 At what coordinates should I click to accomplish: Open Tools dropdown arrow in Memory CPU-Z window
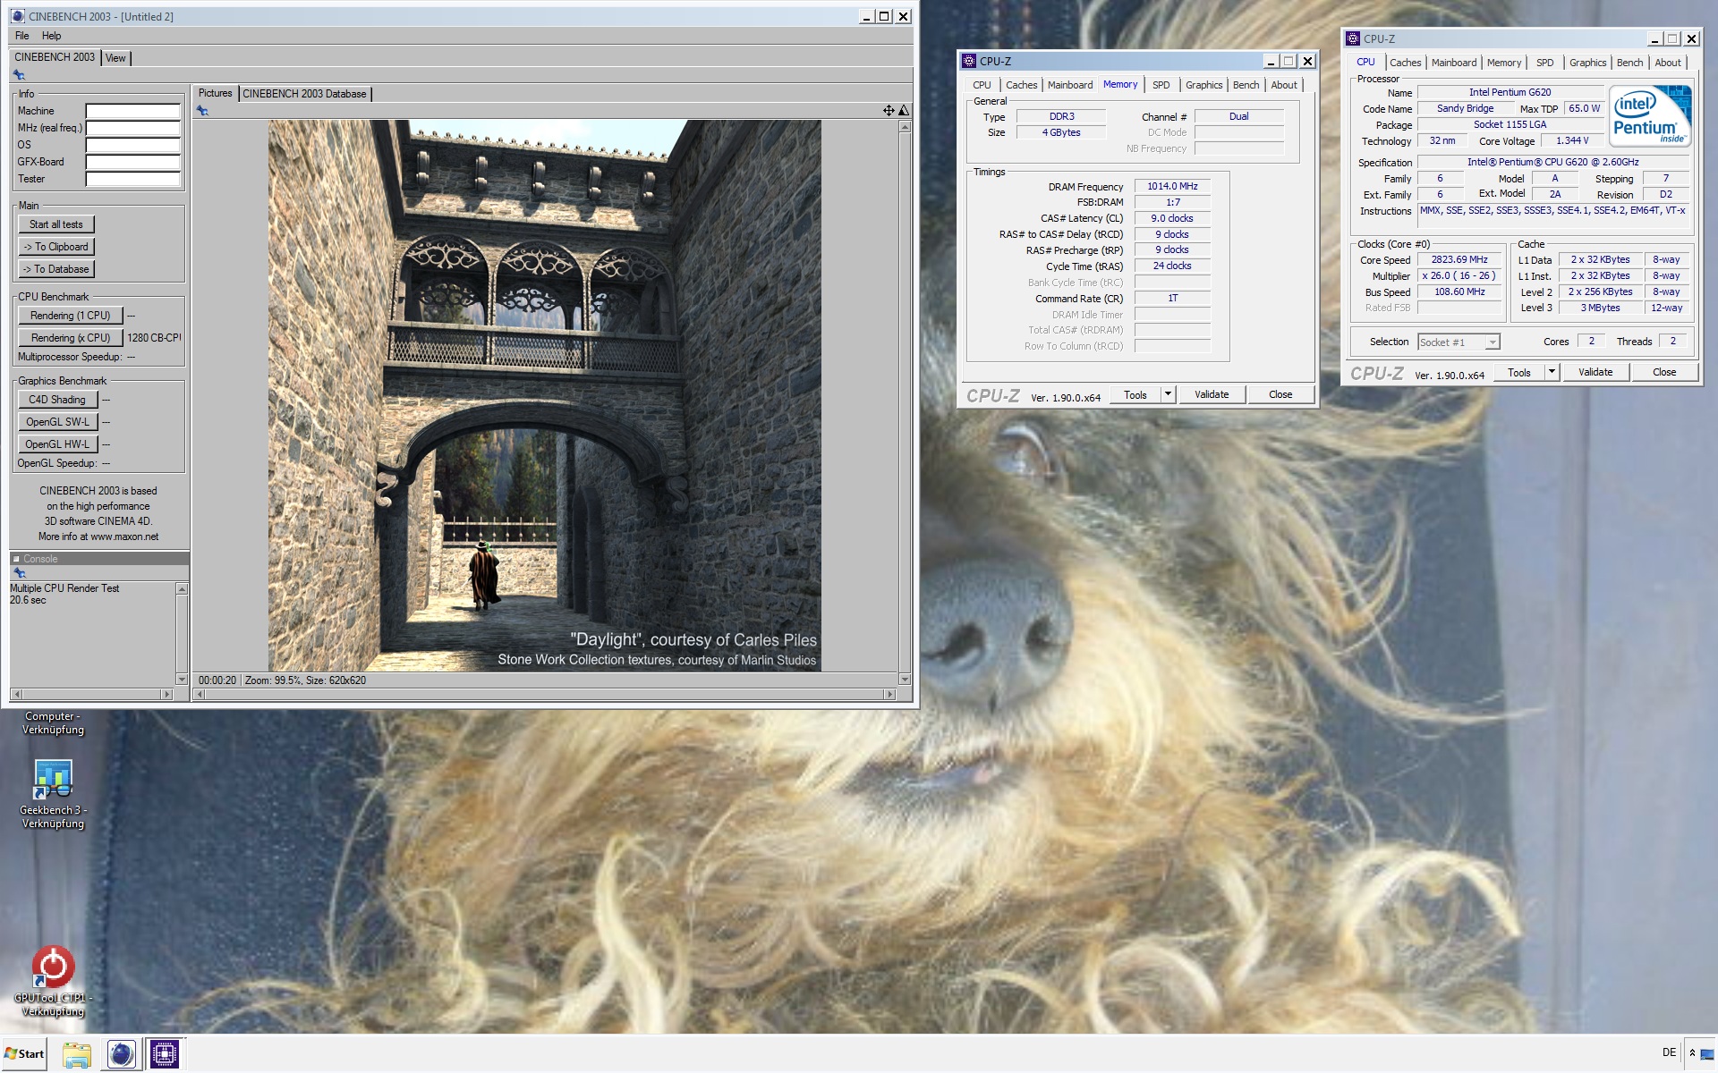[x=1168, y=394]
